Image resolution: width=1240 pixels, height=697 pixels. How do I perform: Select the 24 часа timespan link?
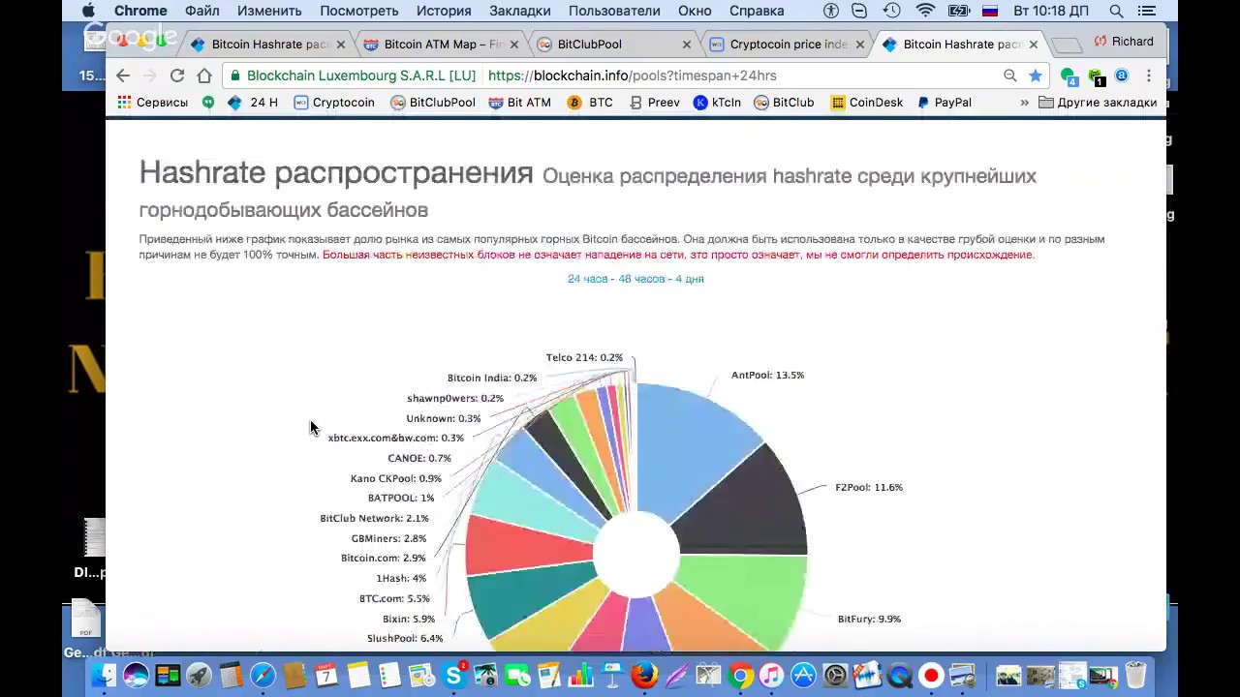588,279
